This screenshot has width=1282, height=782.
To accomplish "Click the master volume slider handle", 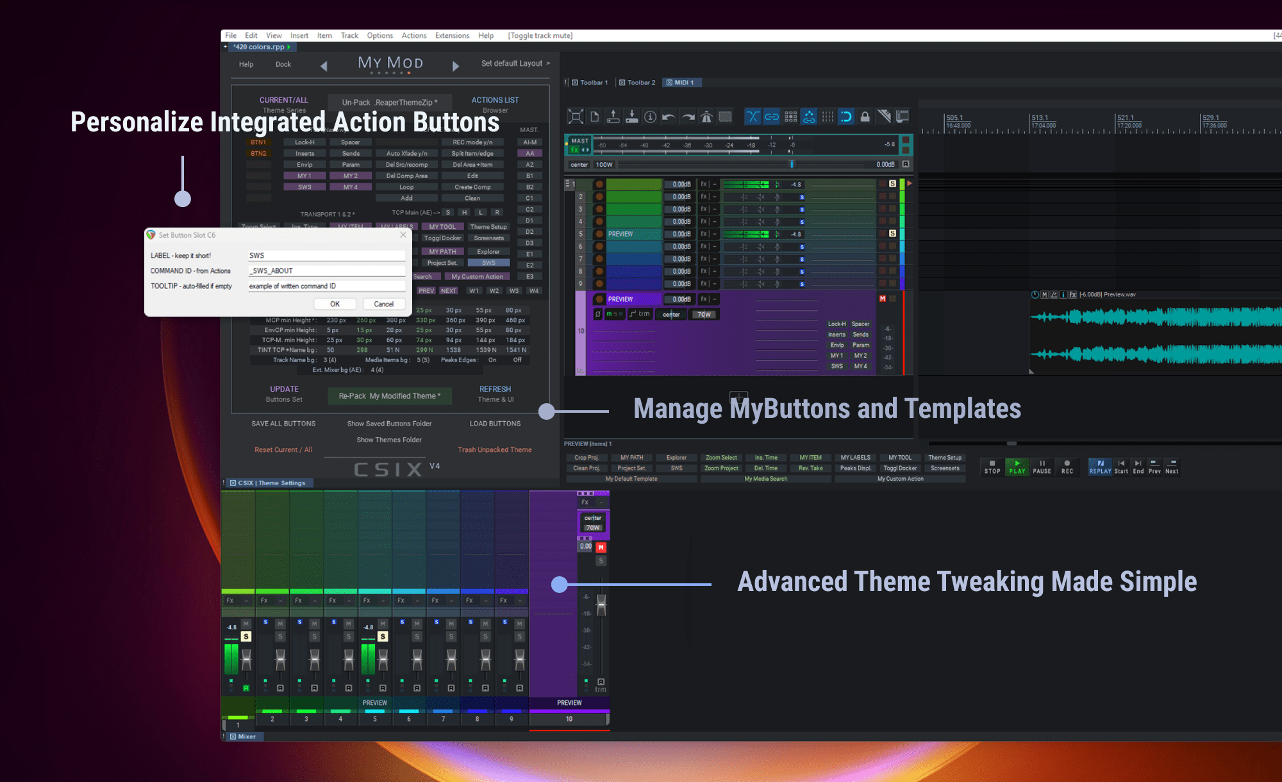I will (792, 165).
